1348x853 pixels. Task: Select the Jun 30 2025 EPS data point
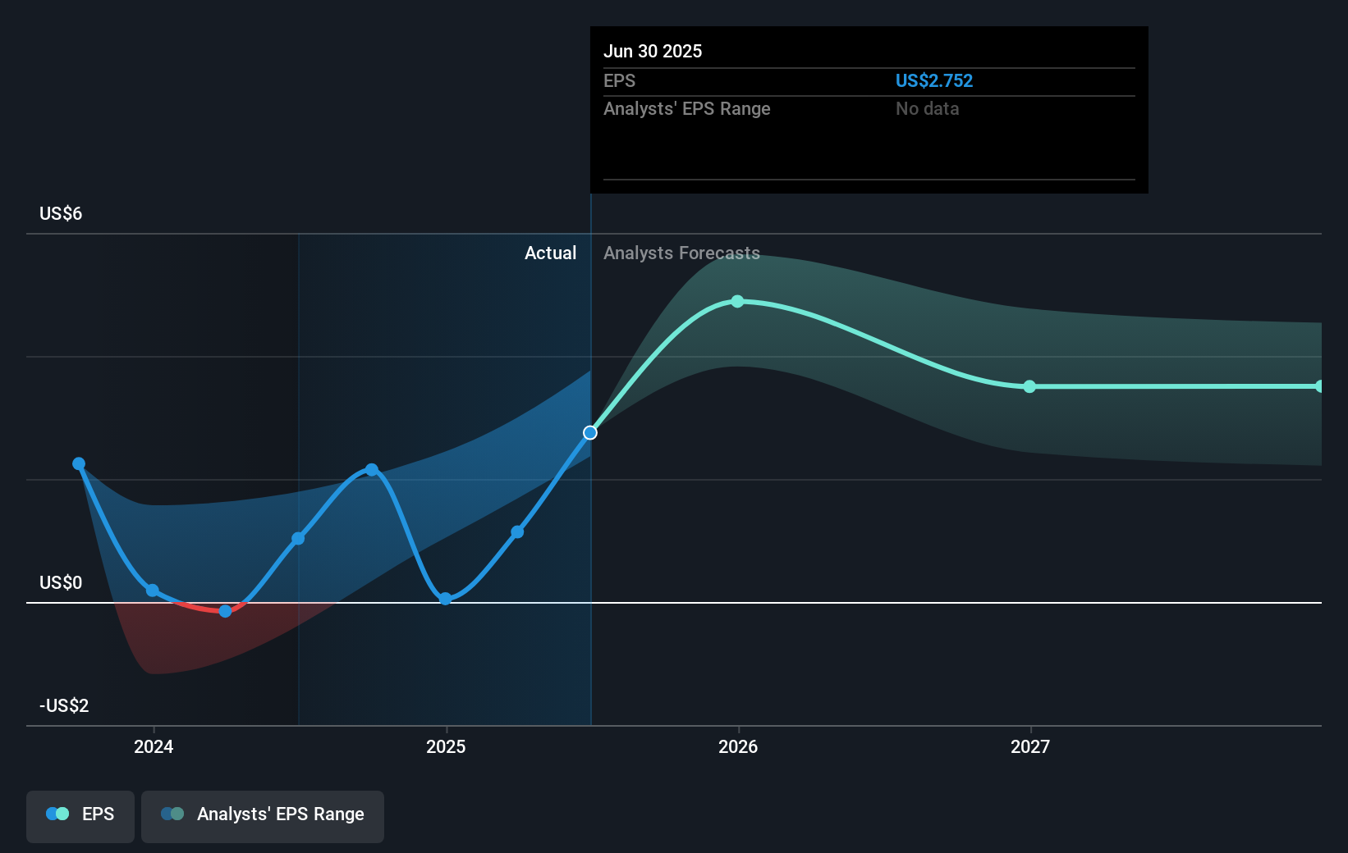590,432
